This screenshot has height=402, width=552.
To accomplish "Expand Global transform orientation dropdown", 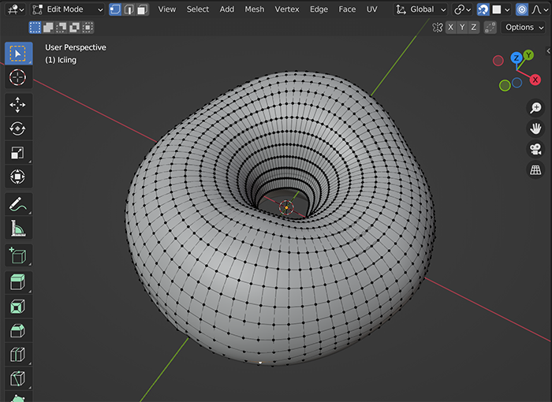I will (x=421, y=9).
